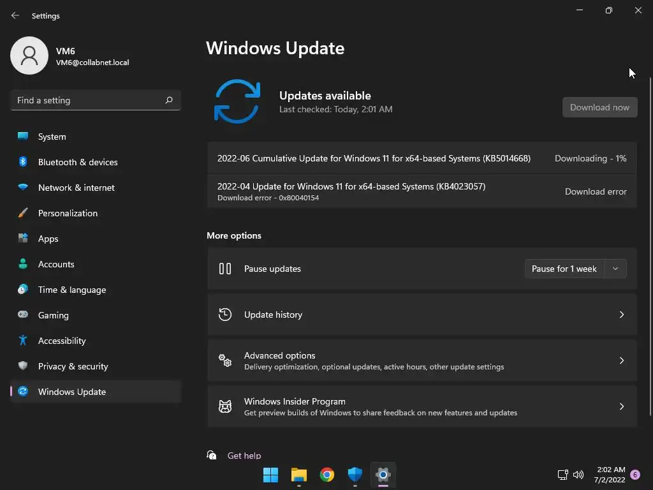Viewport: 653px width, 490px height.
Task: Open Privacy & security settings
Action: [96, 366]
